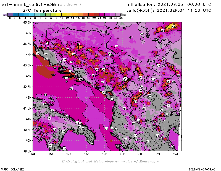Click the '0' value under the legend
This screenshot has width=221, height=171.
coord(35,18)
